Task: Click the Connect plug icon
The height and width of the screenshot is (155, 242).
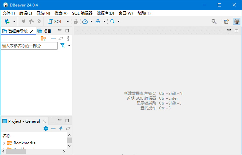Action: point(24,21)
